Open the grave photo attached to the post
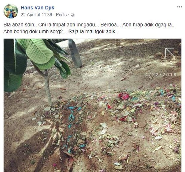The height and width of the screenshot is (172, 185). 92,105
